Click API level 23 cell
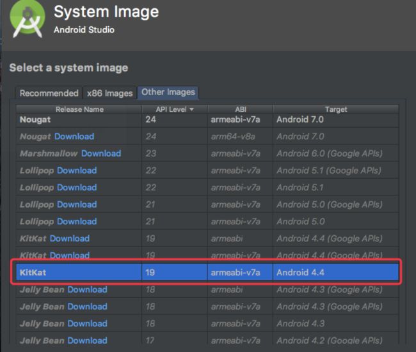Screen dimensions: 416x352 click(x=150, y=153)
